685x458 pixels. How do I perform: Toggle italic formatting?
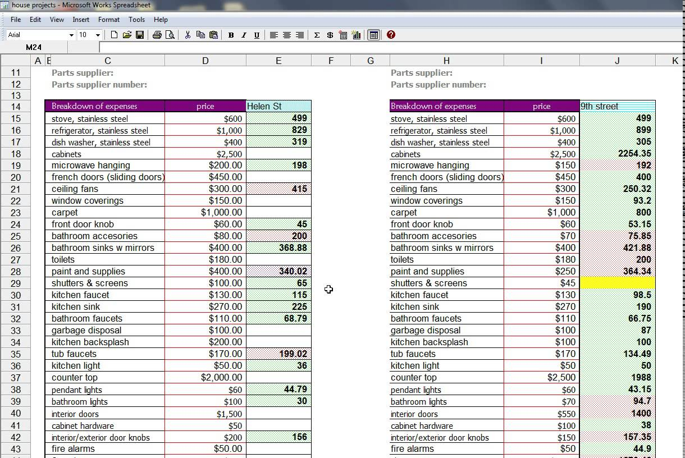pyautogui.click(x=244, y=35)
